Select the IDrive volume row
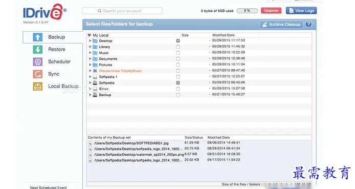The height and width of the screenshot is (189, 355). click(199, 89)
